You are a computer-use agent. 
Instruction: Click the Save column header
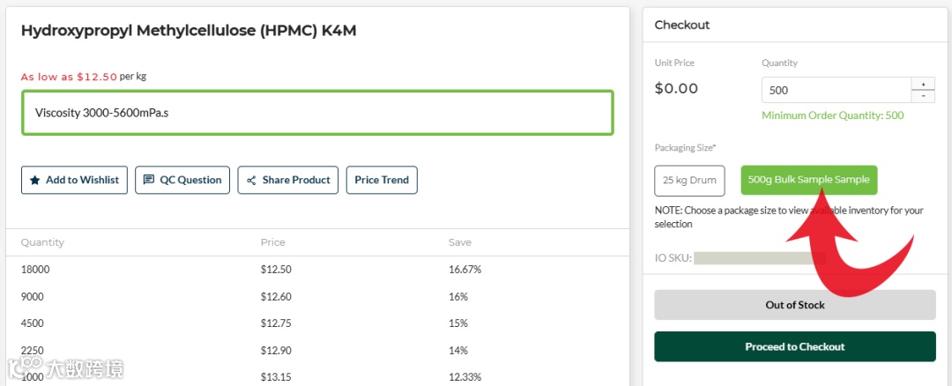tap(460, 242)
